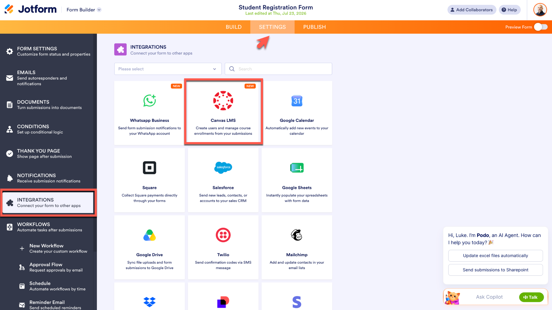Click 'Update excel files automatically' suggestion
Image resolution: width=552 pixels, height=310 pixels.
(x=495, y=256)
